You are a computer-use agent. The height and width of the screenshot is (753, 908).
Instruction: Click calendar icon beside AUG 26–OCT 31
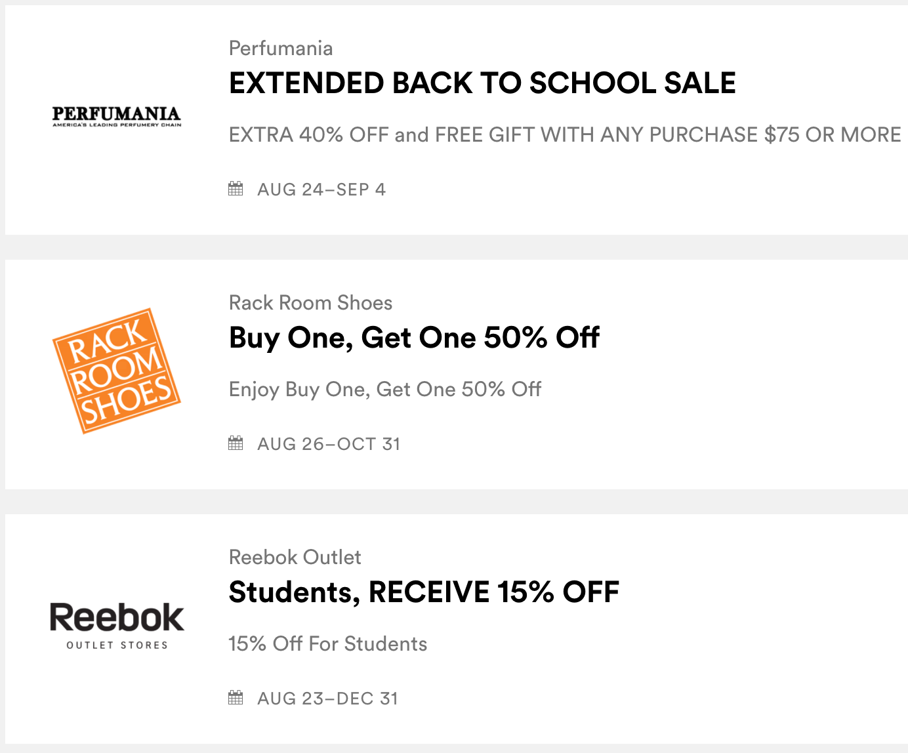(236, 443)
